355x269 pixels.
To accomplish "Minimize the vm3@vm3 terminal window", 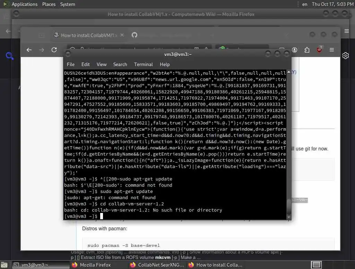I will point(268,54).
